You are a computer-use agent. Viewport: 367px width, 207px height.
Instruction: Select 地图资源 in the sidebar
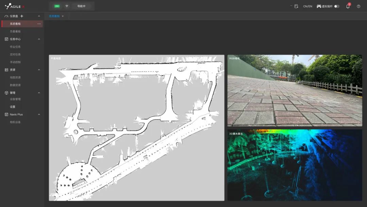[x=15, y=77]
